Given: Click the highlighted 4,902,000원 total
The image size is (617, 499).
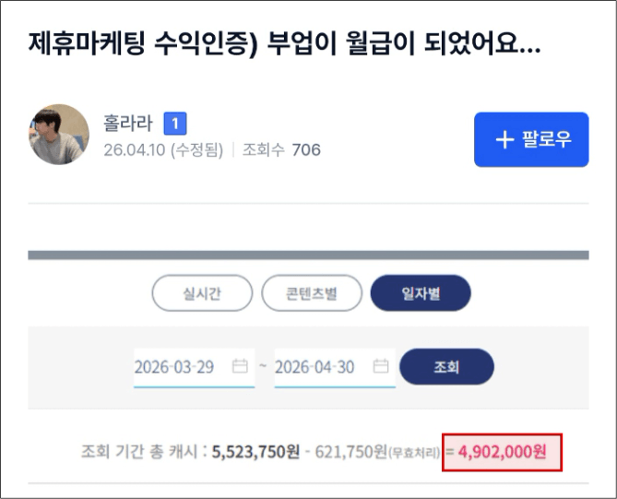Looking at the screenshot, I should click(502, 452).
